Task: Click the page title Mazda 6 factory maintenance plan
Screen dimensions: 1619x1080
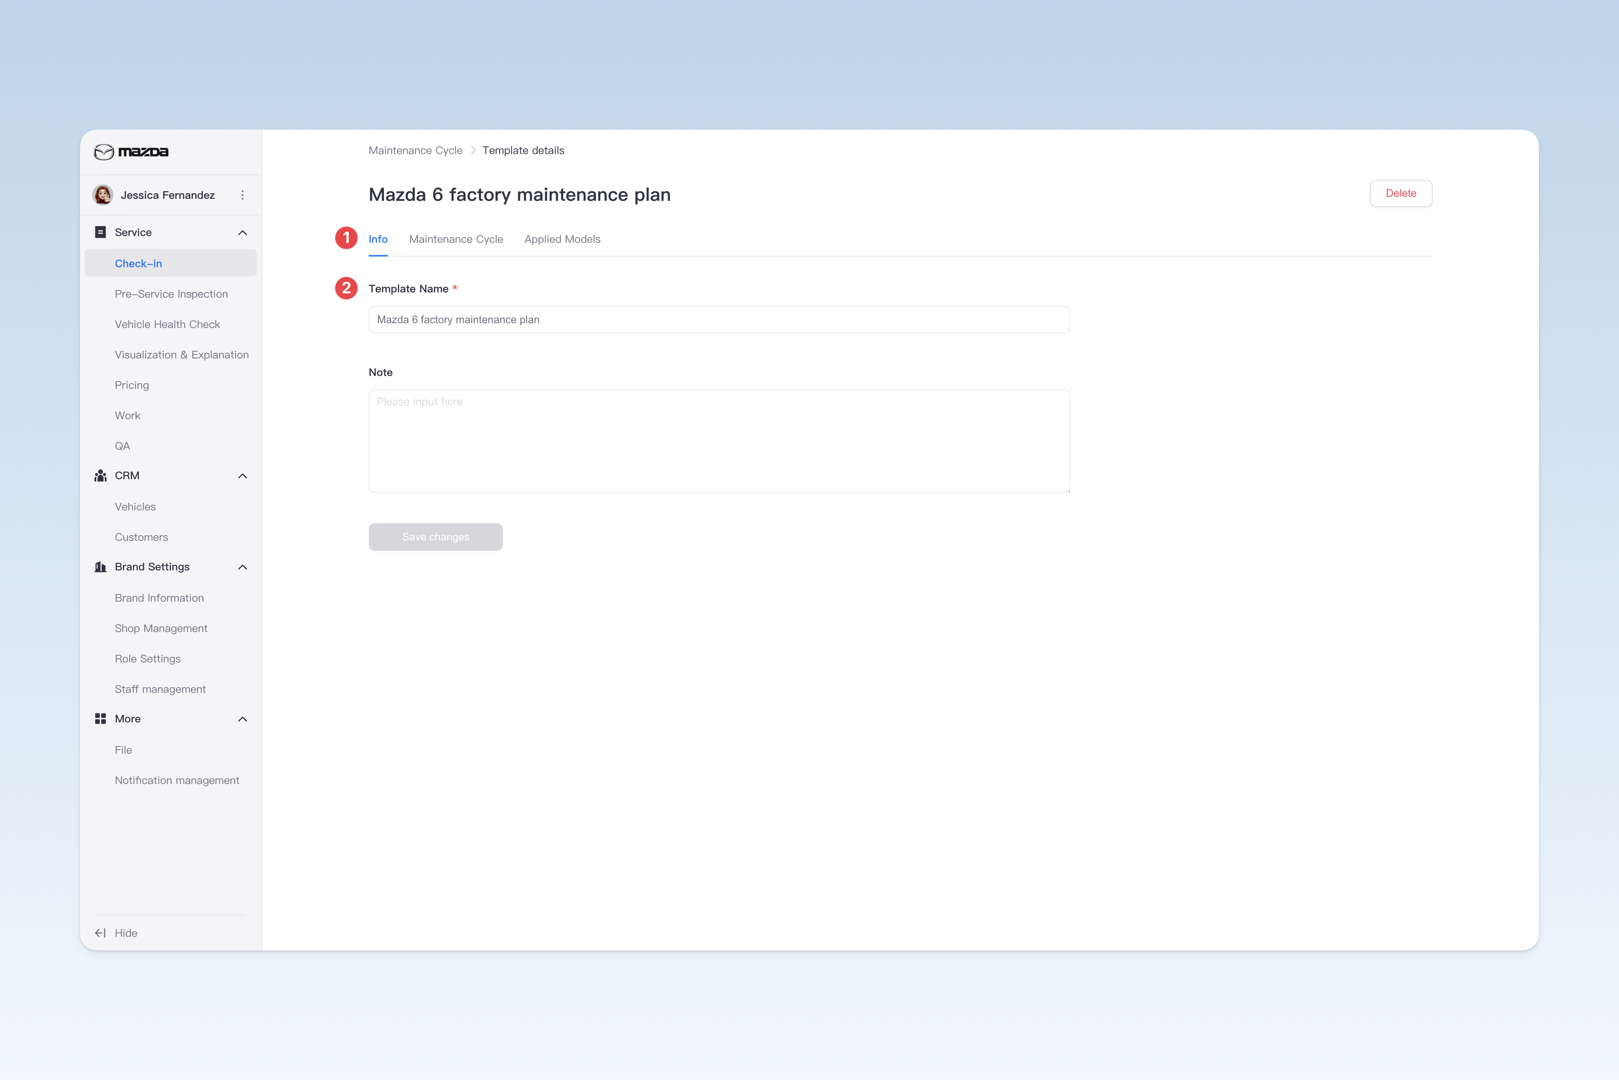Action: [519, 194]
